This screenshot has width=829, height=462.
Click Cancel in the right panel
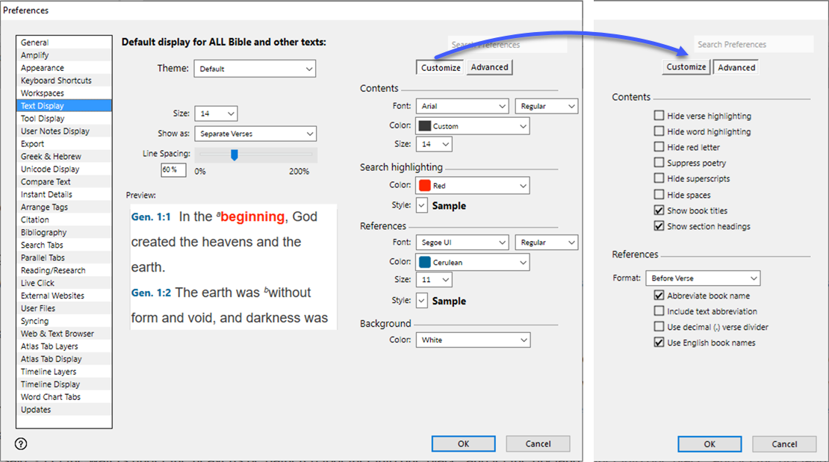[x=784, y=444]
